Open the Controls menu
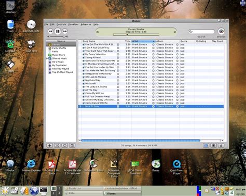The width and height of the screenshot is (246, 196). [x=61, y=24]
